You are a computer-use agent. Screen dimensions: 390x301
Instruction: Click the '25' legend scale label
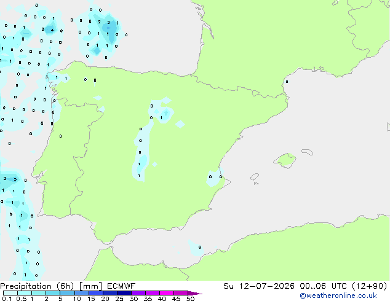pos(119,299)
